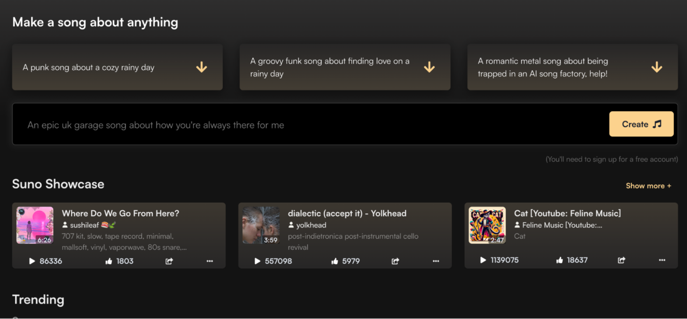Play the Cat Feline Music track
The image size is (687, 319).
(x=483, y=260)
